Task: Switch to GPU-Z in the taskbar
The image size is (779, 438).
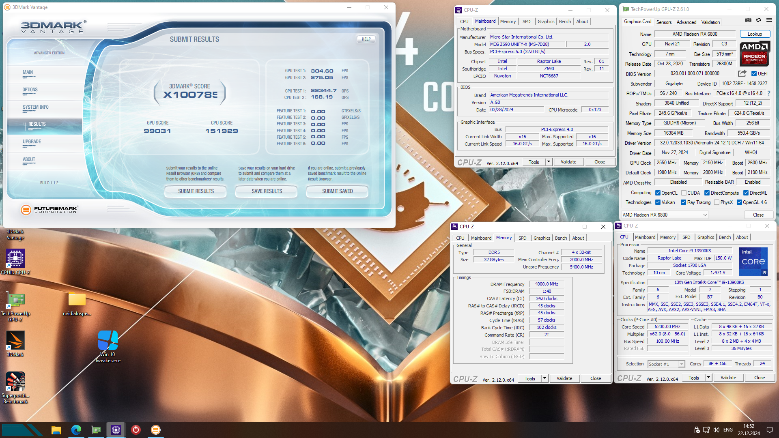Action: pos(96,429)
